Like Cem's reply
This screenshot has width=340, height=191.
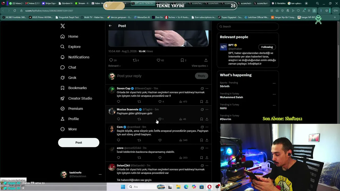(160, 140)
